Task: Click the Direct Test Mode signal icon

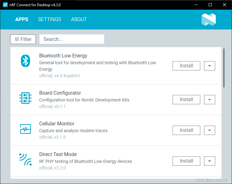Action: (x=26, y=159)
